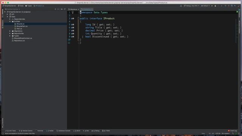Click the Data breadcrumb in navigation bar

click(21, 6)
